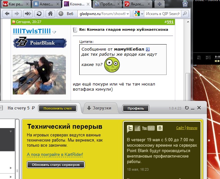The image size is (220, 179).
Task: Open Google search engine selector
Action: pos(139,14)
